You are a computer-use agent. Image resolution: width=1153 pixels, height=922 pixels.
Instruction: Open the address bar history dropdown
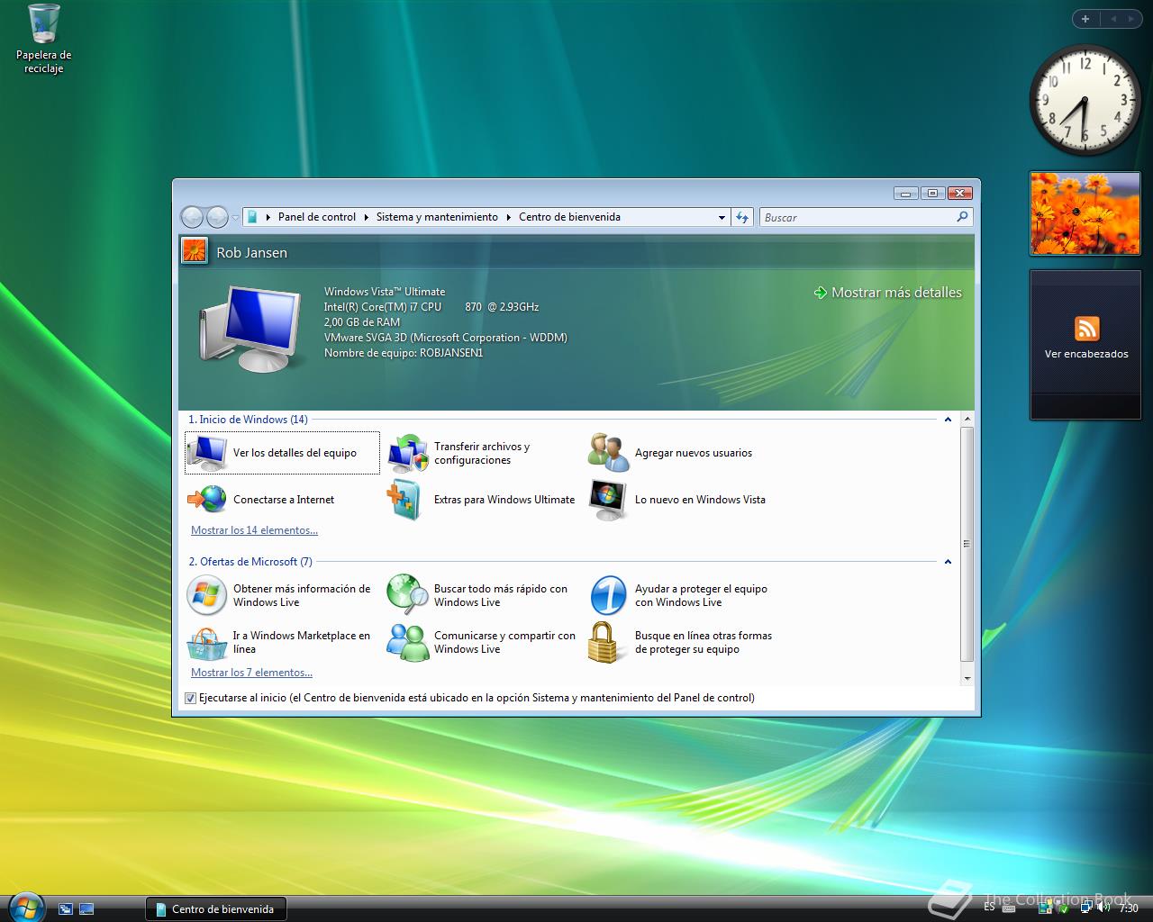tap(722, 217)
